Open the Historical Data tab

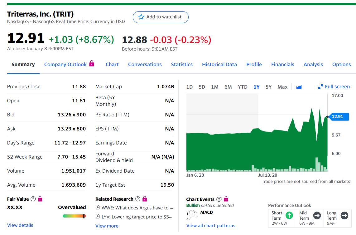tap(219, 65)
